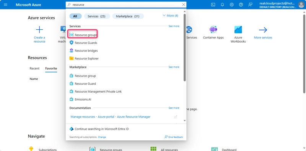Screen dimensions: 306x151
Task: Click the search results scrollbar down arrow
Action: click(185, 120)
